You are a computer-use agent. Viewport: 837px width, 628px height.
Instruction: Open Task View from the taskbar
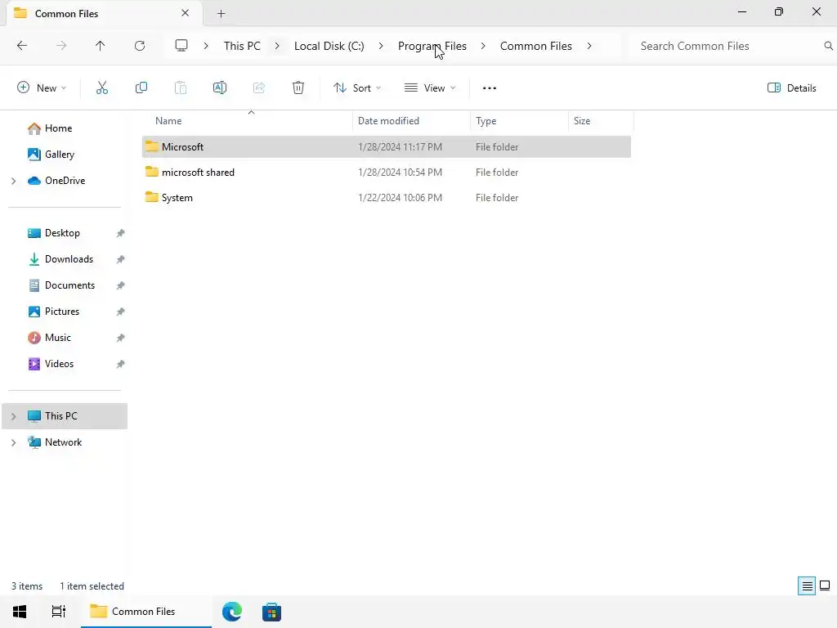(58, 612)
